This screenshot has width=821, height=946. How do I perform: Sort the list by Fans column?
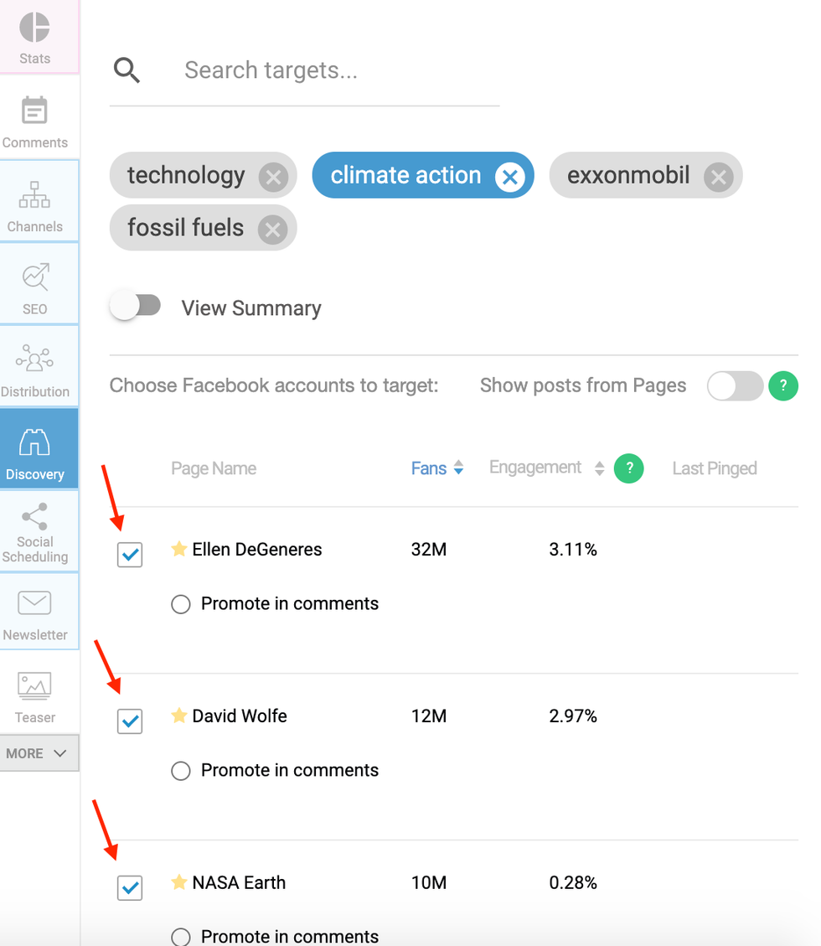click(436, 469)
